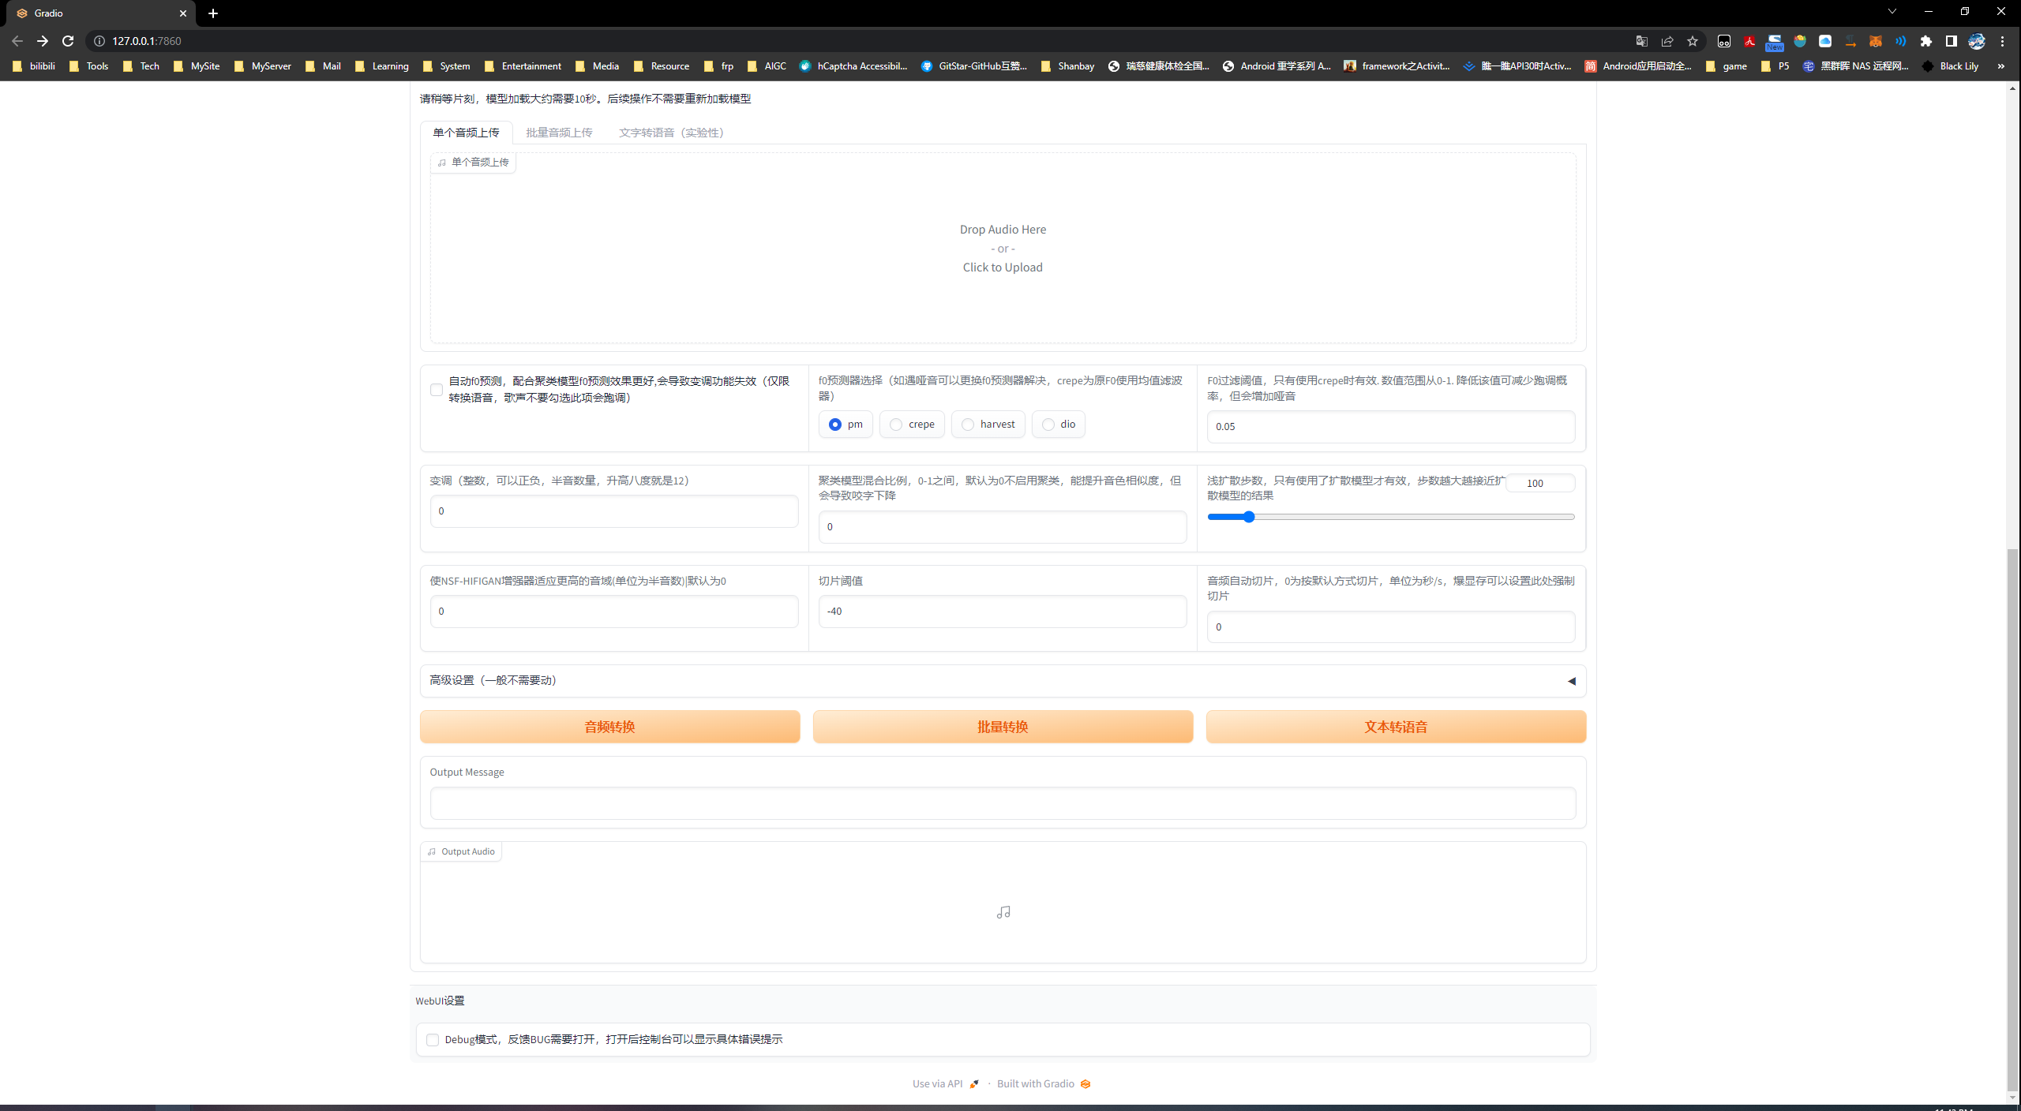Click the shallow diffusion steps slider track
This screenshot has width=2021, height=1111.
tap(1391, 518)
